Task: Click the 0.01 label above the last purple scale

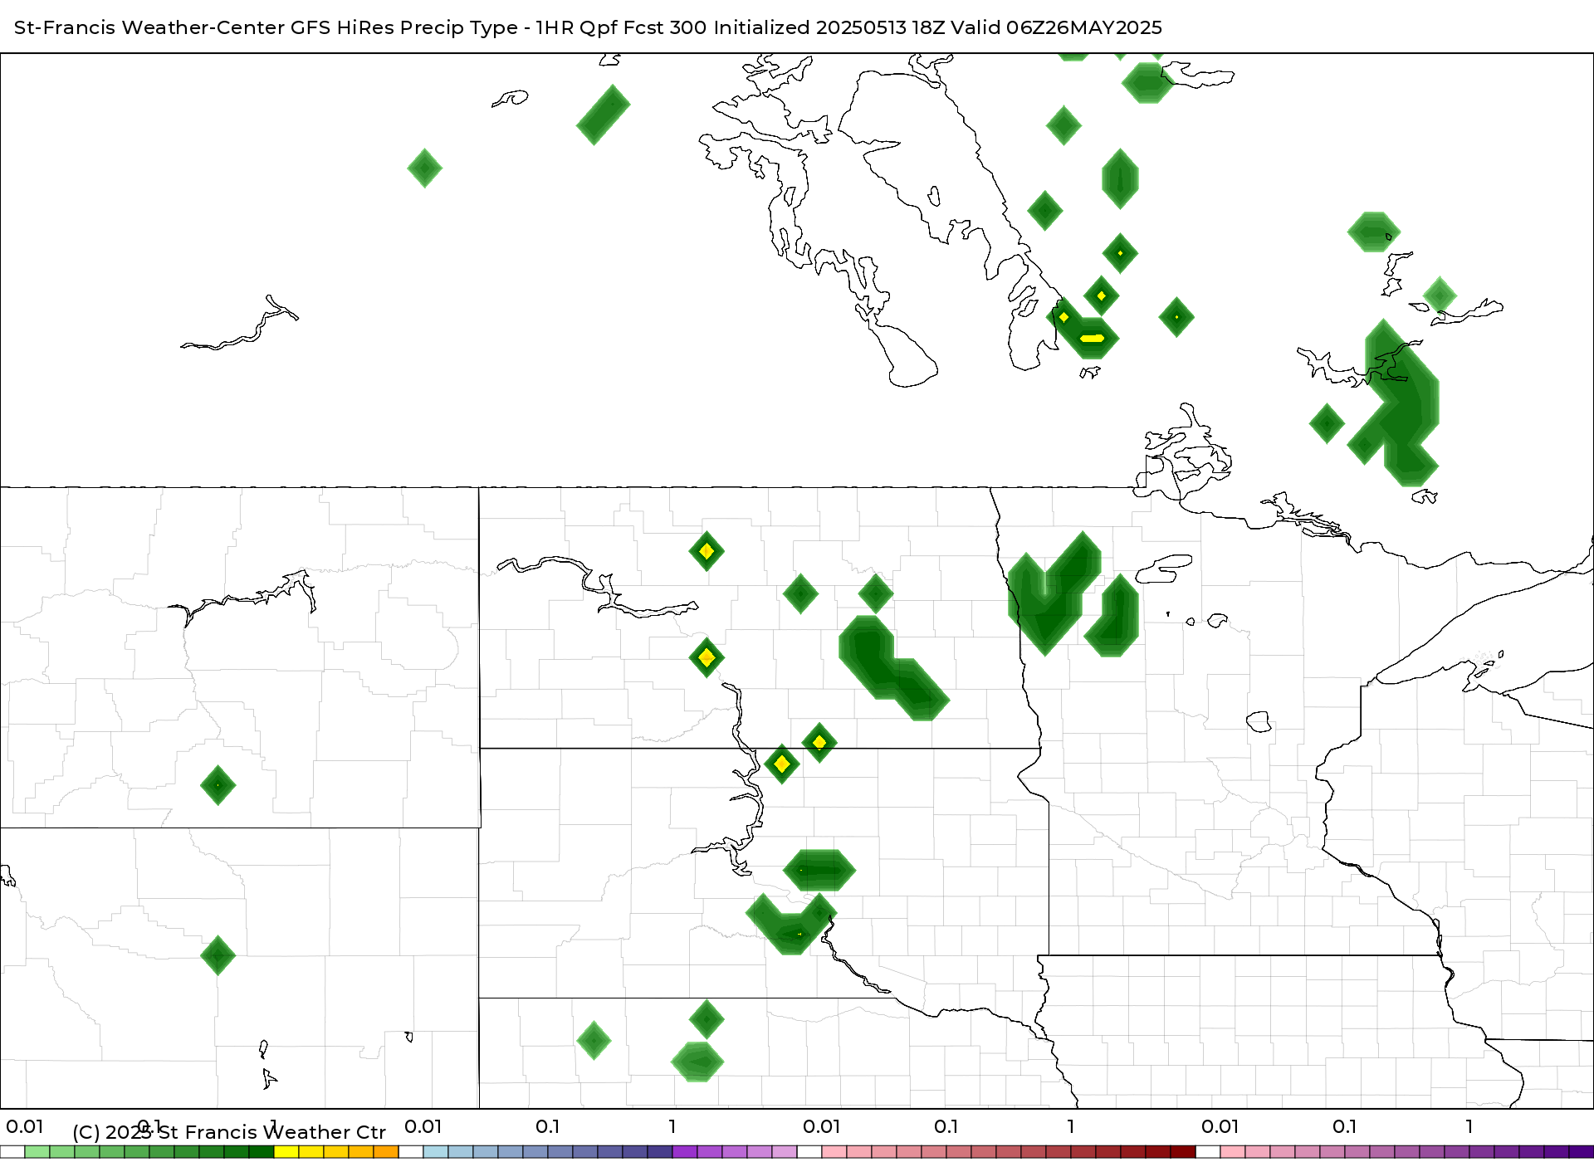Action: click(1220, 1127)
